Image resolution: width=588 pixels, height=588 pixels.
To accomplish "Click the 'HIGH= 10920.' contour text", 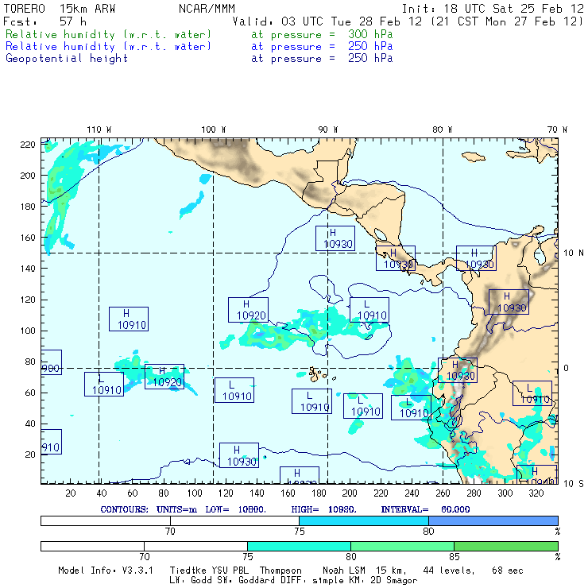I will [324, 509].
